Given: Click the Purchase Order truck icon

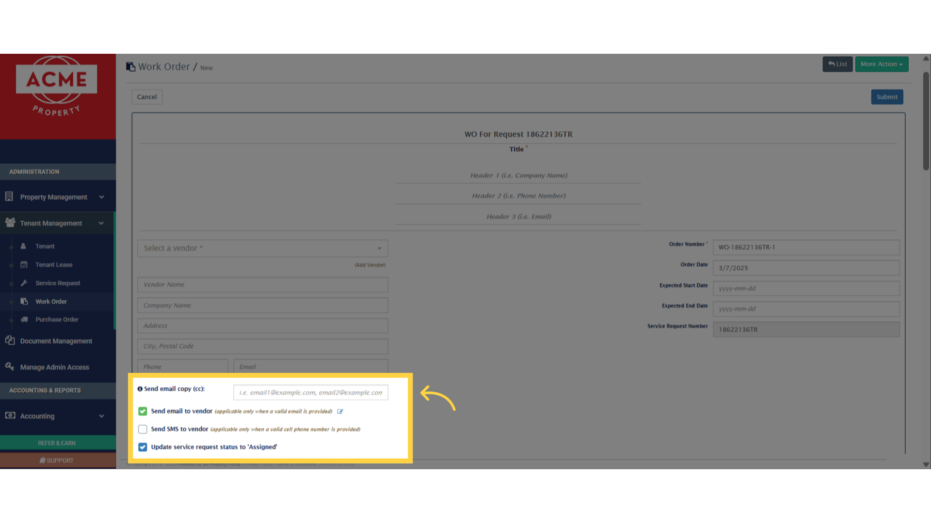Looking at the screenshot, I should [24, 320].
